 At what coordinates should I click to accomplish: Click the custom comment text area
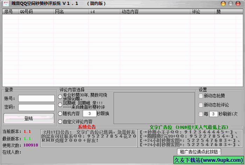coord(154,108)
